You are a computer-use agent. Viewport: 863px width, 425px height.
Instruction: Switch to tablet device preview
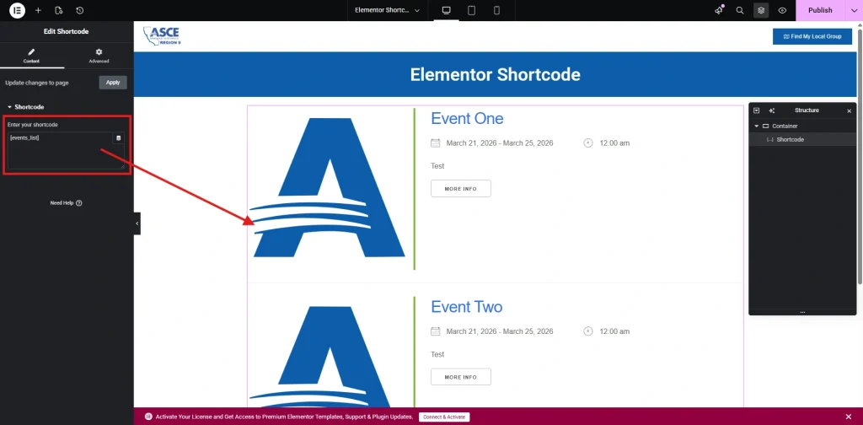[472, 10]
